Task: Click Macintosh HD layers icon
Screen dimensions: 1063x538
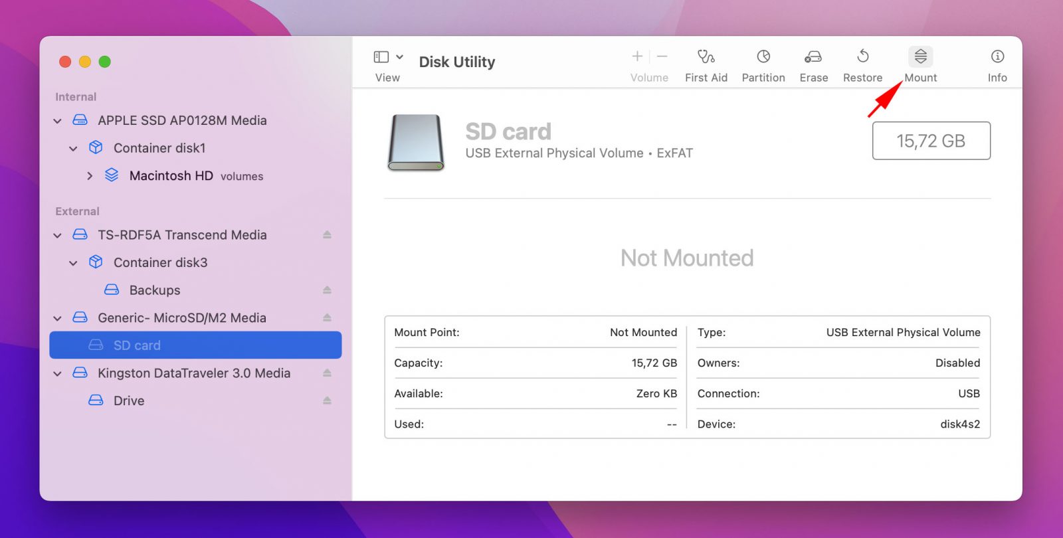Action: click(112, 175)
